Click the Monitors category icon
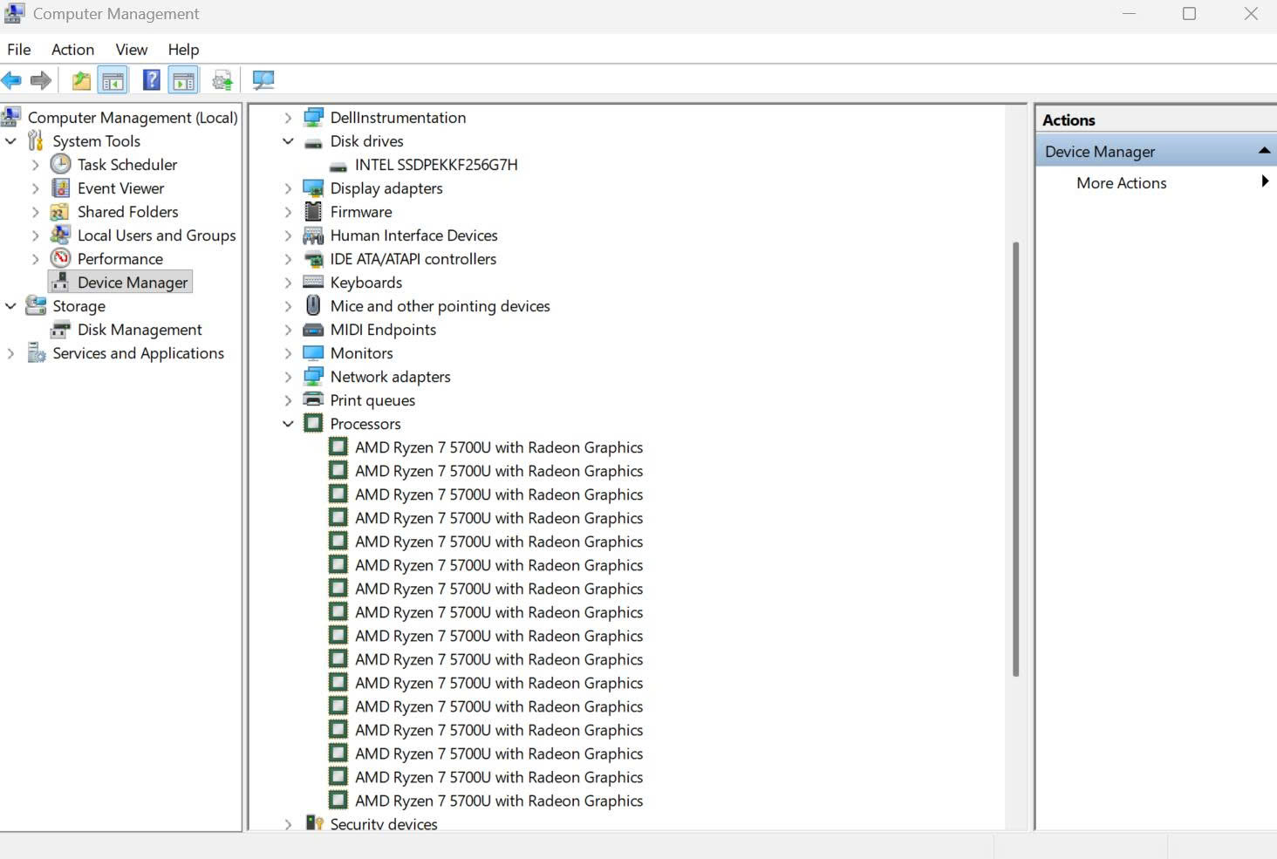 coord(313,352)
